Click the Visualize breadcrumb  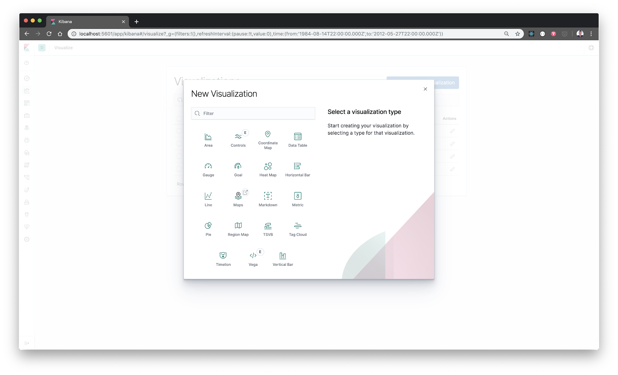(63, 48)
